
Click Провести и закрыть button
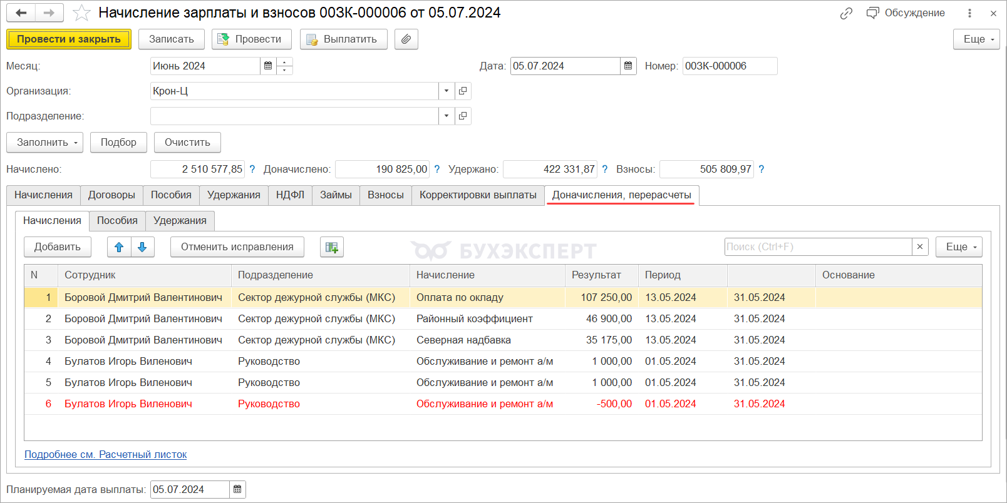pos(69,39)
